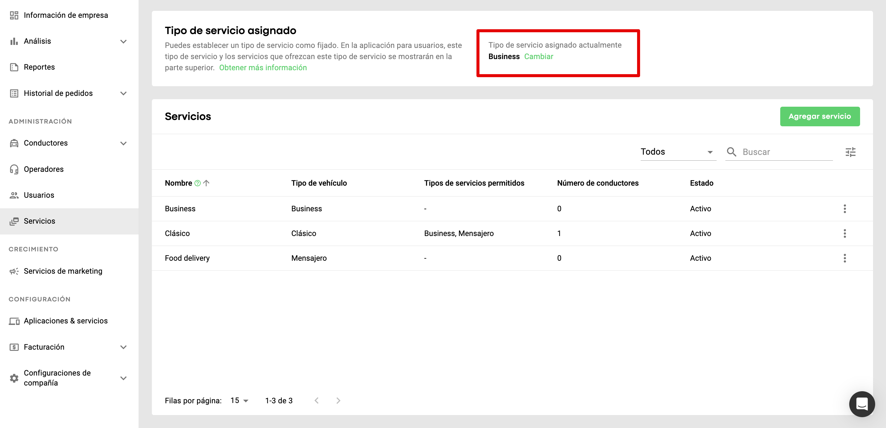
Task: Click Cambiar link next to Business
Action: pyautogui.click(x=538, y=57)
